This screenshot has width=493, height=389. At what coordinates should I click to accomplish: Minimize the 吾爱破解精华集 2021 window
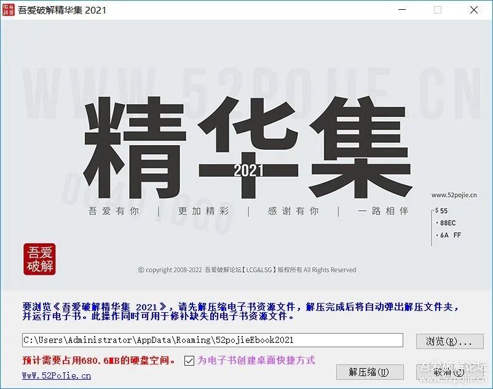coord(402,10)
